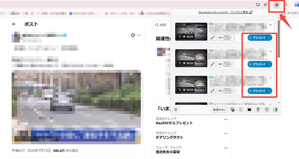Change MP4 720p quality for 00:33 video

[x=225, y=38]
